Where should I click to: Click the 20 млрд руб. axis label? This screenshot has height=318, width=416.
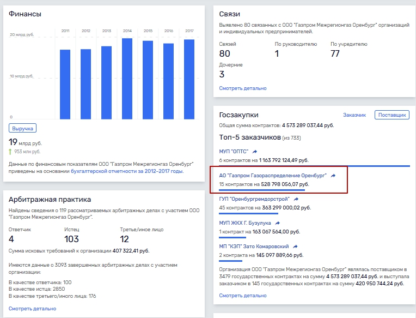coord(22,35)
